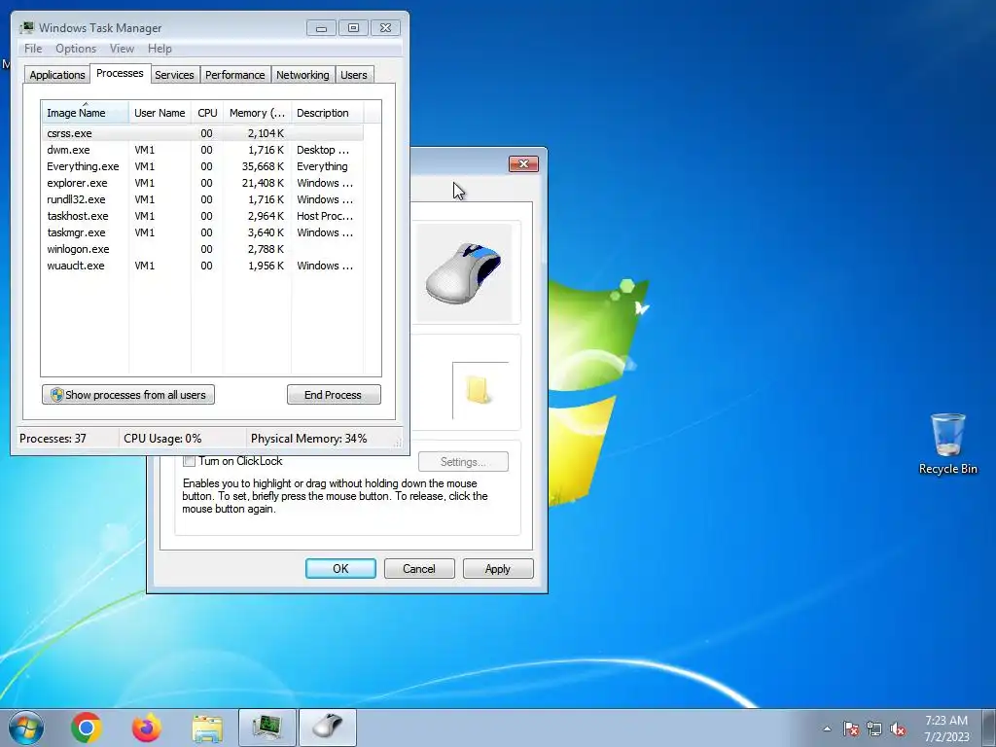Viewport: 996px width, 747px height.
Task: Switch to the Applications tab
Action: tap(57, 75)
